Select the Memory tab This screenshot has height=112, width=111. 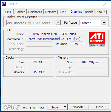(x=50, y=12)
